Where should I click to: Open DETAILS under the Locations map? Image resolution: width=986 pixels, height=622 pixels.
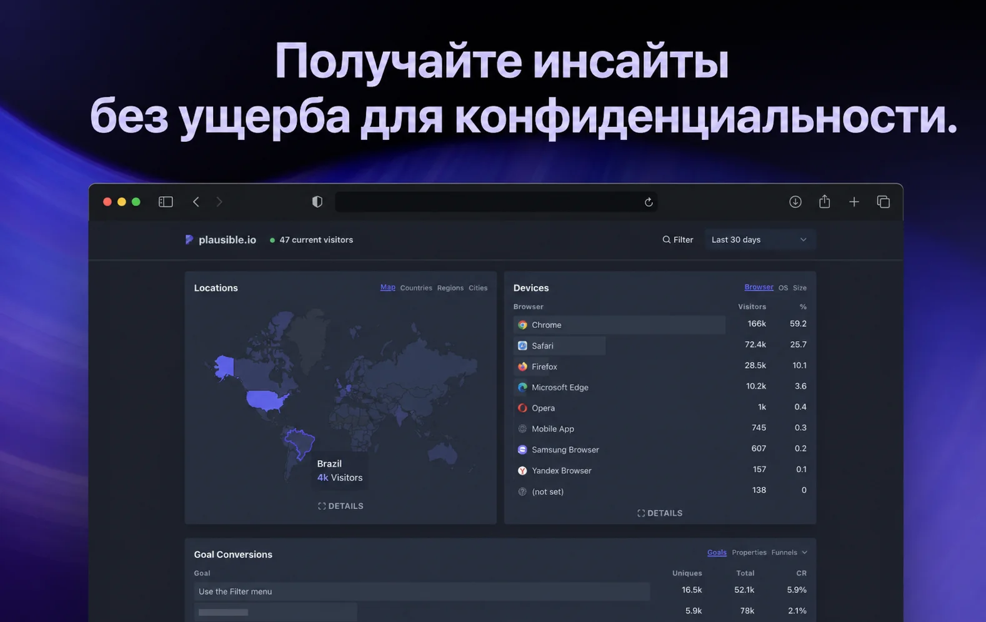pos(341,506)
